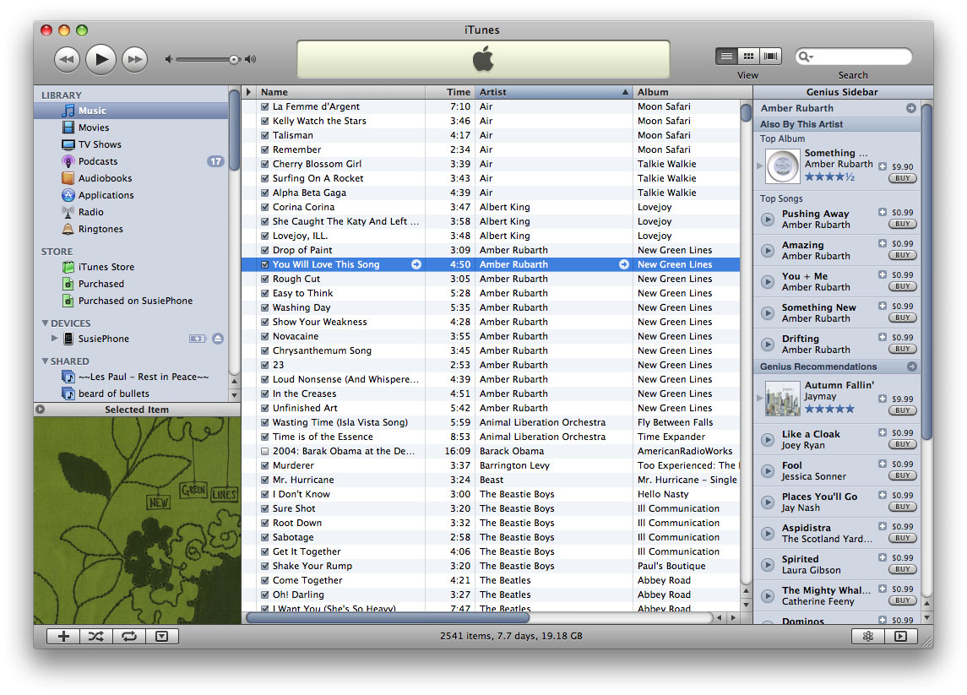Switch to list view
Screen dimensions: 967x695
[726, 56]
